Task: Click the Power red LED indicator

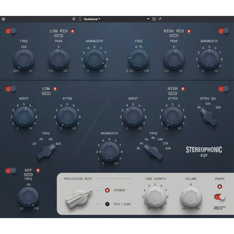Action: (219, 186)
